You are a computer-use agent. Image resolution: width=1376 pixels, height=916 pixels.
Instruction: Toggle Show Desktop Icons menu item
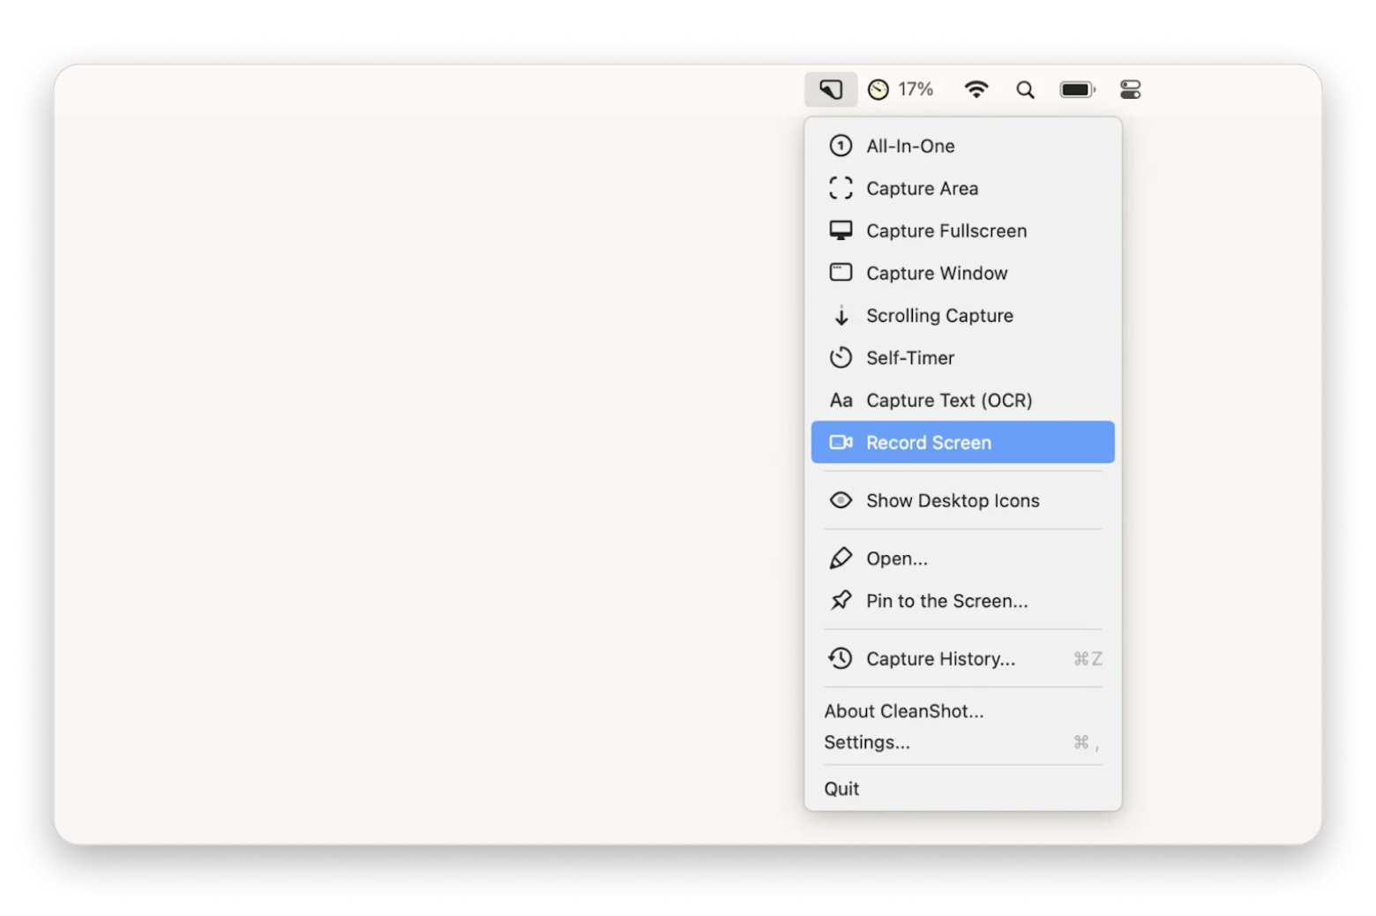point(962,500)
